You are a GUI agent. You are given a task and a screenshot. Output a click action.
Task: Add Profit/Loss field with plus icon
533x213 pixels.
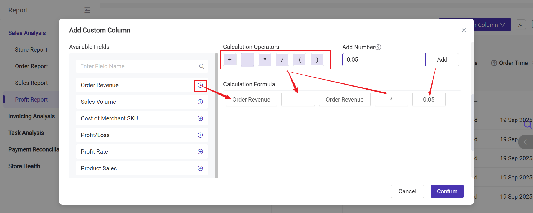(200, 135)
